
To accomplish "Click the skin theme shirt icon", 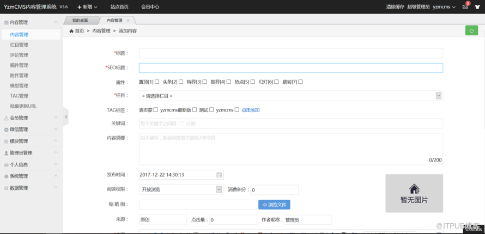I will point(477,7).
